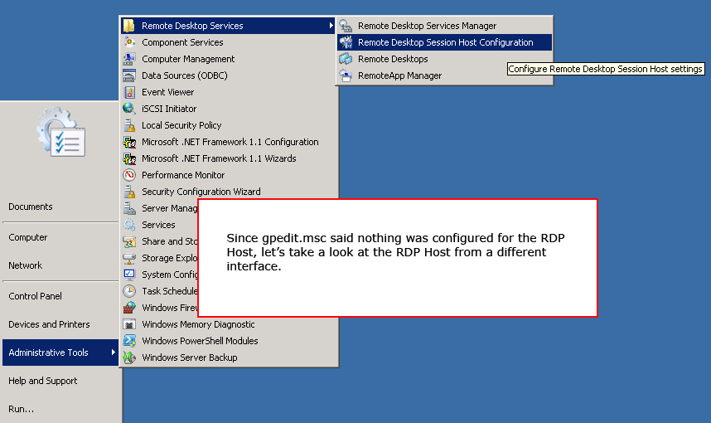
Task: Click the Security Configuration Wizard icon
Action: [129, 192]
